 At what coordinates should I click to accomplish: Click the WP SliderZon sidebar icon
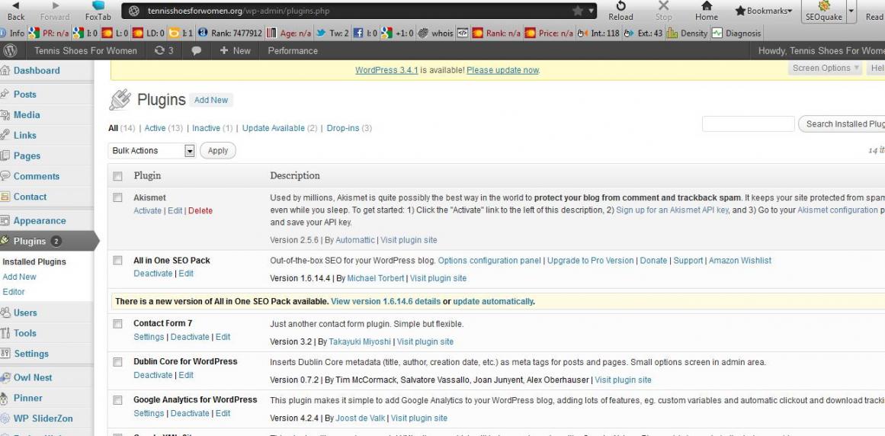pyautogui.click(x=5, y=418)
